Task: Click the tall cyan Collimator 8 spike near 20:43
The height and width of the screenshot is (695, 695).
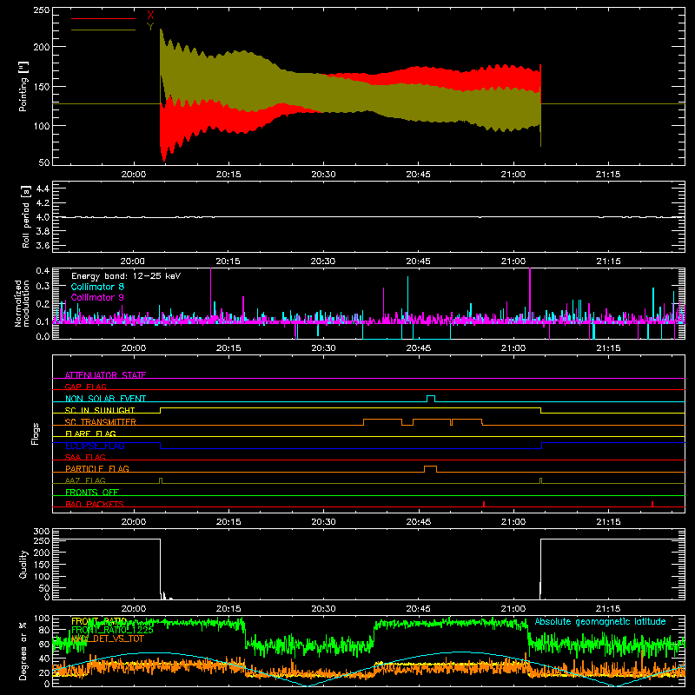Action: pyautogui.click(x=407, y=298)
